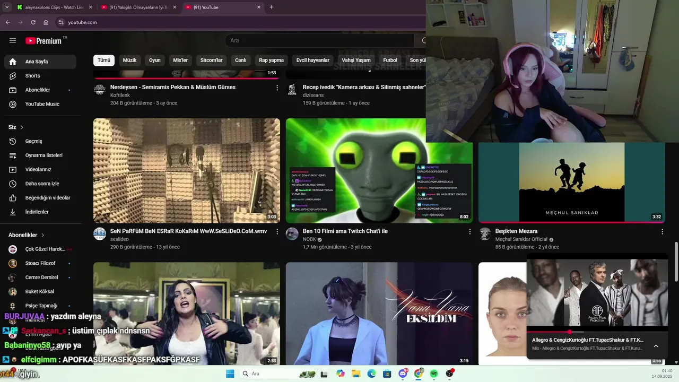Image resolution: width=679 pixels, height=382 pixels.
Task: Open Shorts from the sidebar
Action: tap(40, 76)
